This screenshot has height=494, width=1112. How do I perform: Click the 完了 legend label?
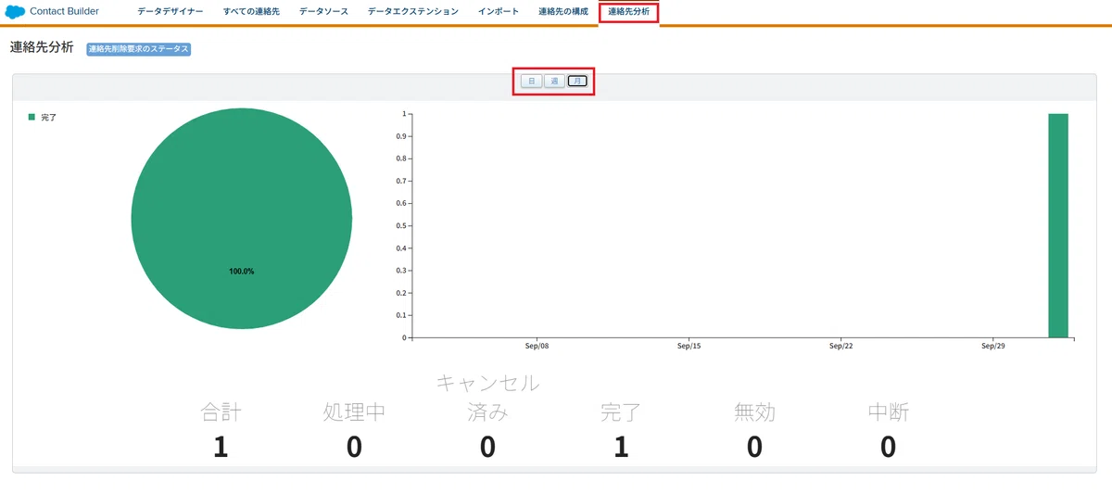coord(49,118)
